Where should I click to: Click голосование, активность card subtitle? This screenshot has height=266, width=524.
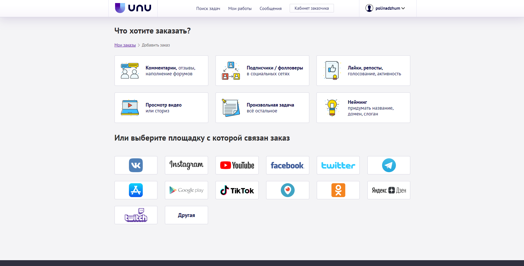pyautogui.click(x=374, y=74)
